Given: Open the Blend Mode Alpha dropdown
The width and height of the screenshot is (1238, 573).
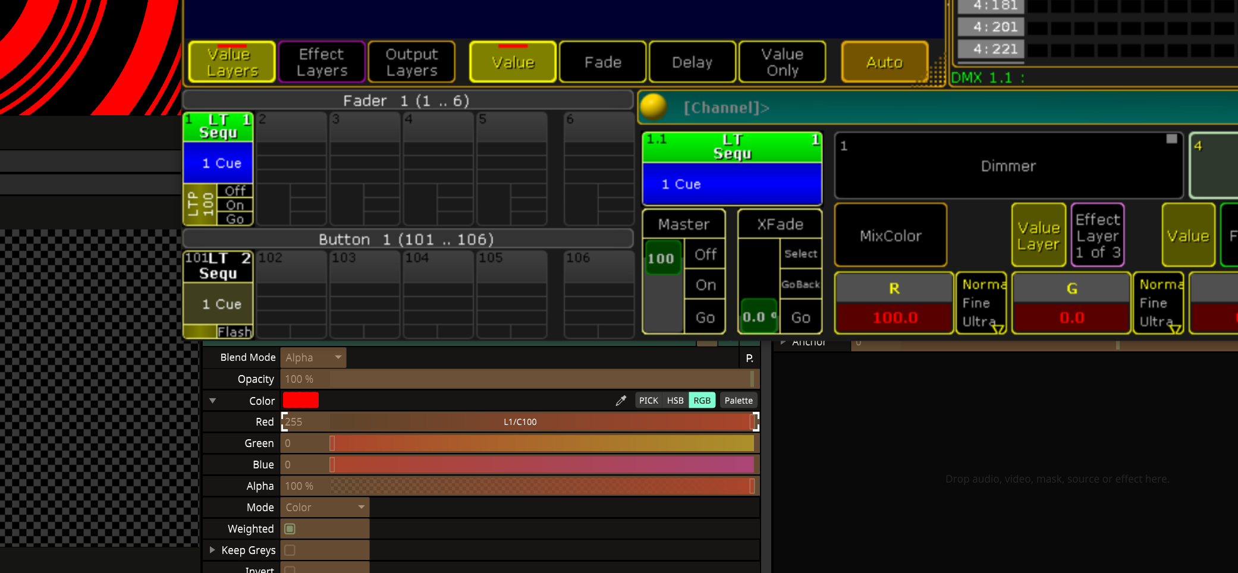Looking at the screenshot, I should 313,357.
